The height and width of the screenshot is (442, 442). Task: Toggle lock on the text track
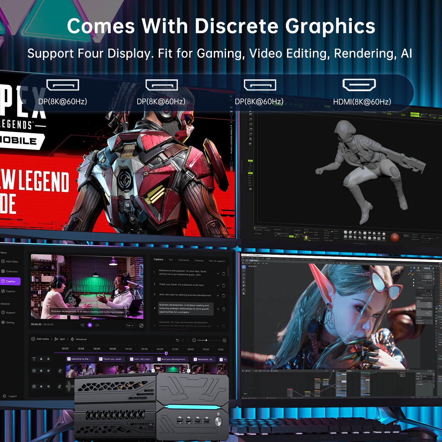pos(41,359)
